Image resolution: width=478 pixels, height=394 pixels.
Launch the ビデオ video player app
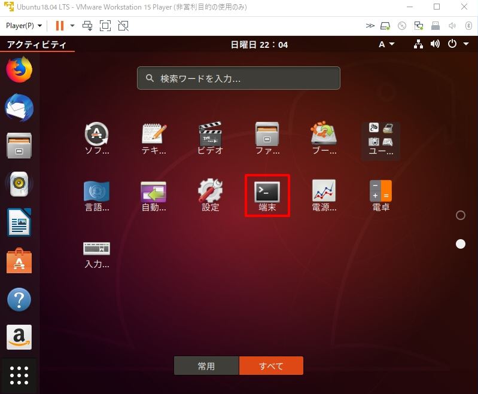pos(210,138)
